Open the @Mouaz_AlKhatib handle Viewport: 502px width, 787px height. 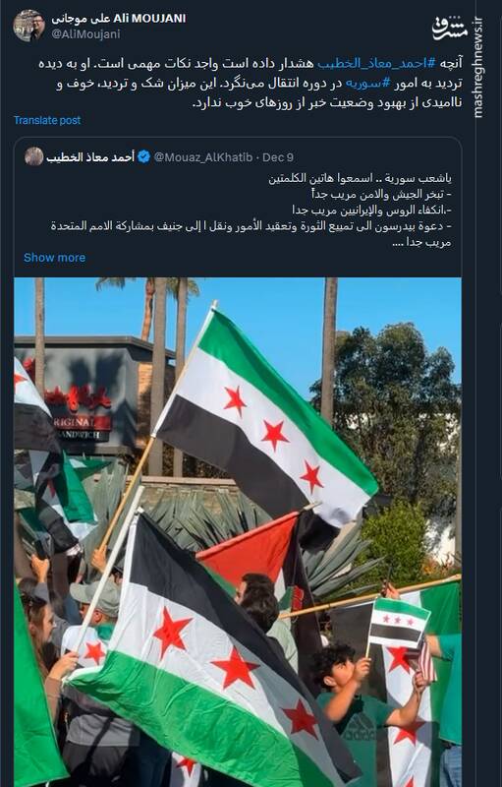point(203,157)
